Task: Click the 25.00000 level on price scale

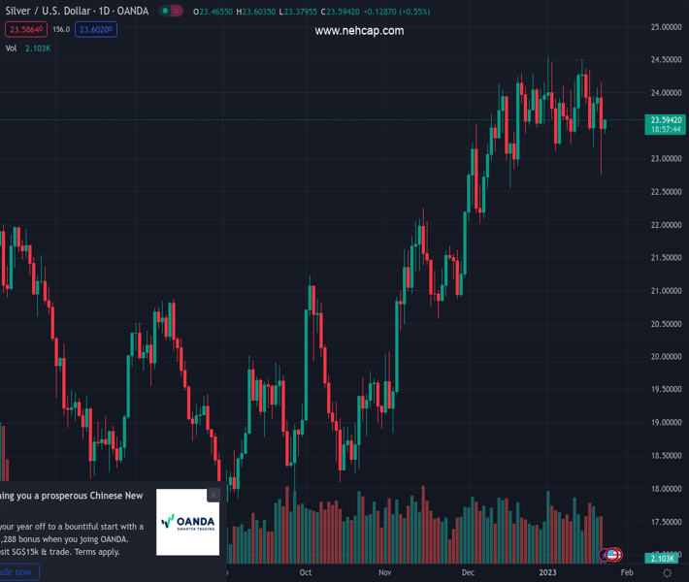Action: (665, 27)
